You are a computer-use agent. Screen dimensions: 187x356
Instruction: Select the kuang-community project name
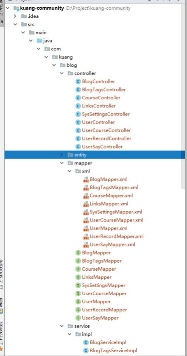(x=42, y=8)
